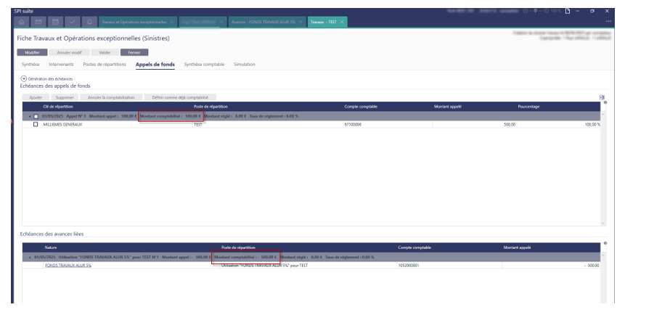Click the checkmark tasks icon

tap(72, 22)
